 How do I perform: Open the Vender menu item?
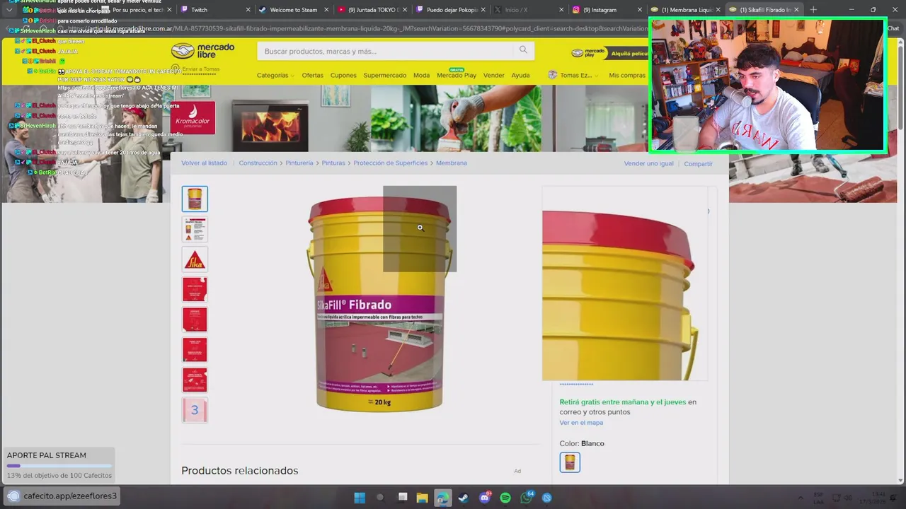pos(493,75)
